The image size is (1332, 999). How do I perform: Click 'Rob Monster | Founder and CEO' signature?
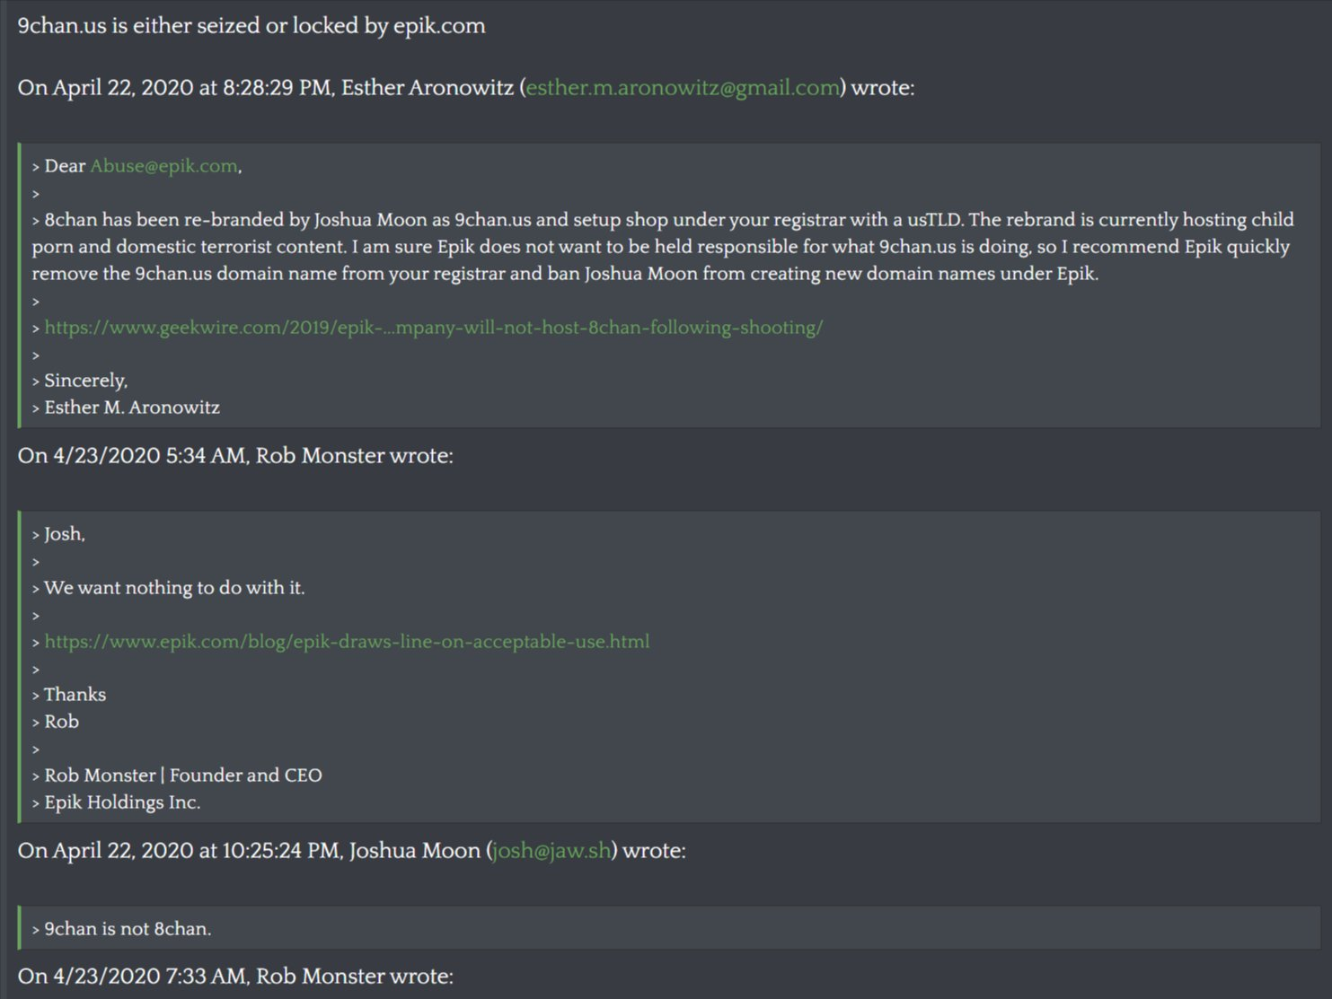[177, 776]
